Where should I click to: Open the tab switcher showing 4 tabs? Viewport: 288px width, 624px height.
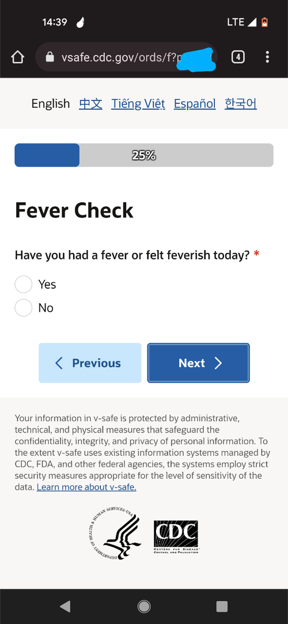(x=238, y=57)
